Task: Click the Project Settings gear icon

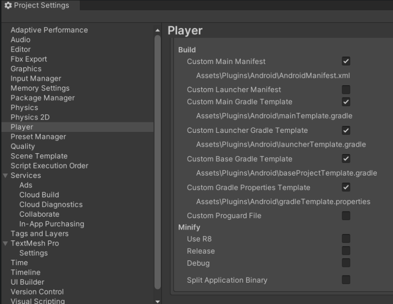Action: [x=7, y=6]
